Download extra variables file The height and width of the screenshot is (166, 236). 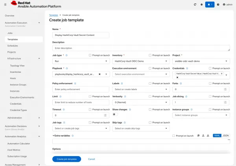click(208, 135)
